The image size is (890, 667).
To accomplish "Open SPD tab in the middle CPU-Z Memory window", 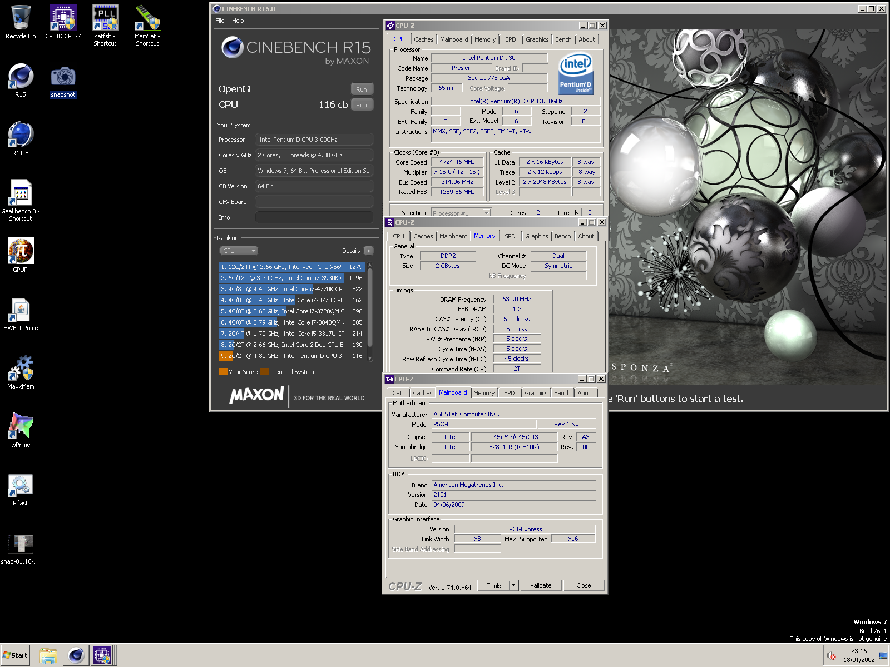I will (510, 236).
